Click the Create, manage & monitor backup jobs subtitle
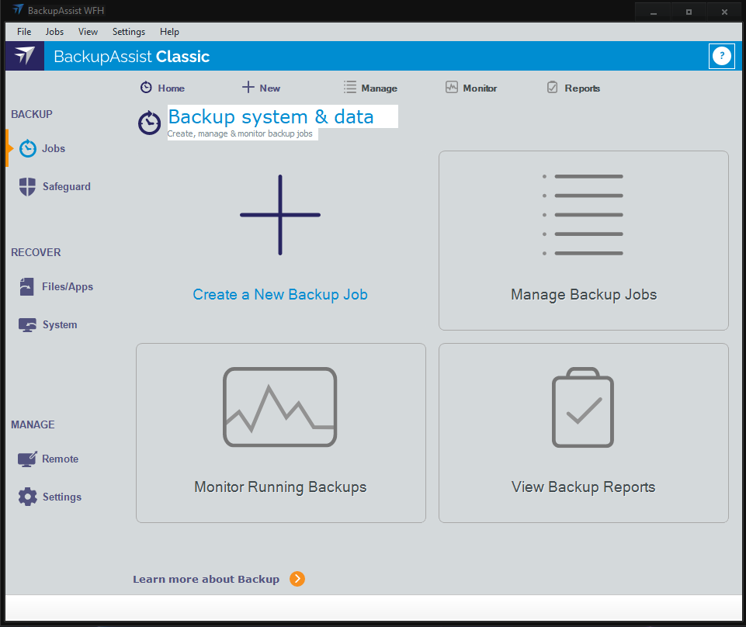Screen dimensions: 746x627 pos(240,133)
